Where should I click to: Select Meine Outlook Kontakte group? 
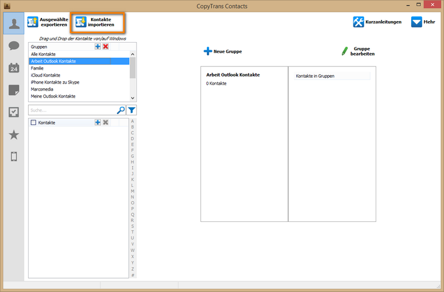[79, 96]
